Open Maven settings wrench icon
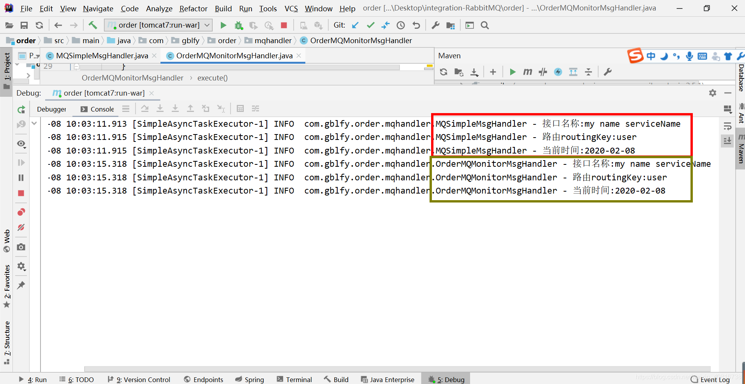 tap(608, 72)
